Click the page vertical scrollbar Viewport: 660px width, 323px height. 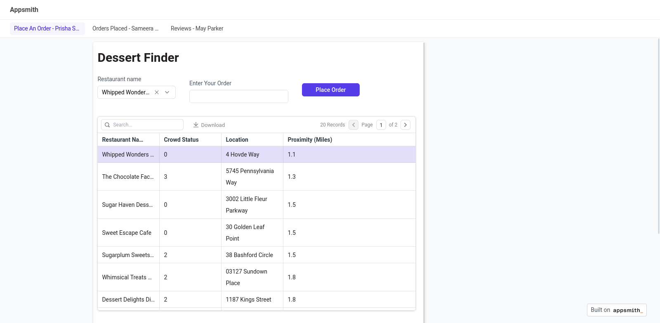tap(658, 136)
